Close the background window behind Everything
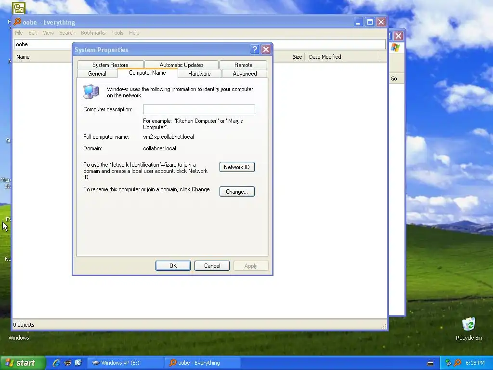Image resolution: width=493 pixels, height=370 pixels. (398, 36)
